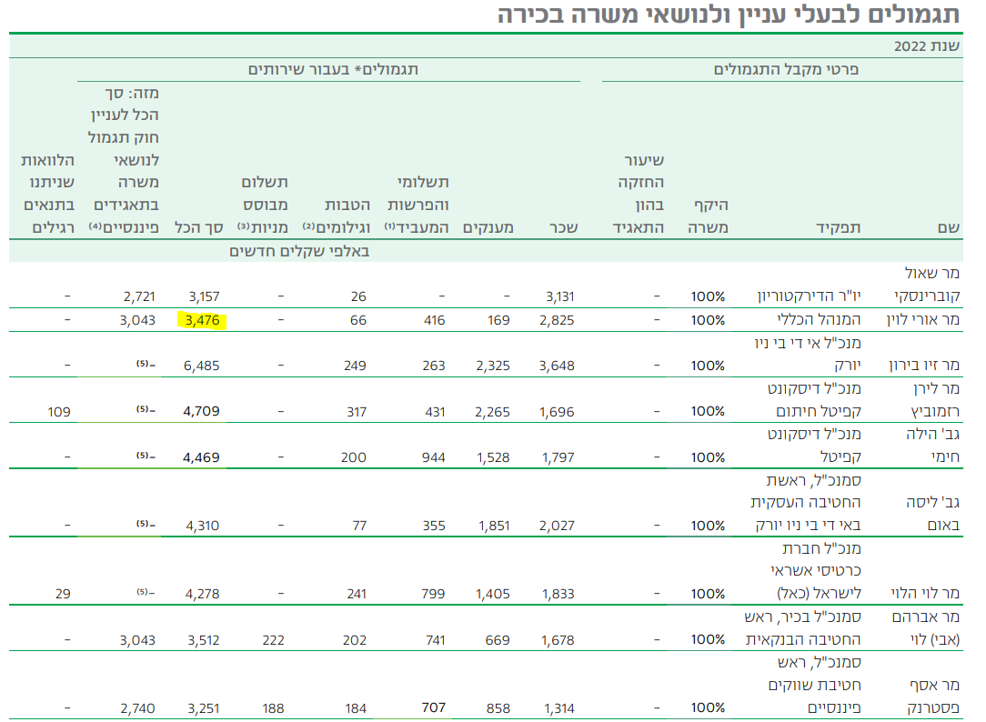Click benefits value 317

357,412
